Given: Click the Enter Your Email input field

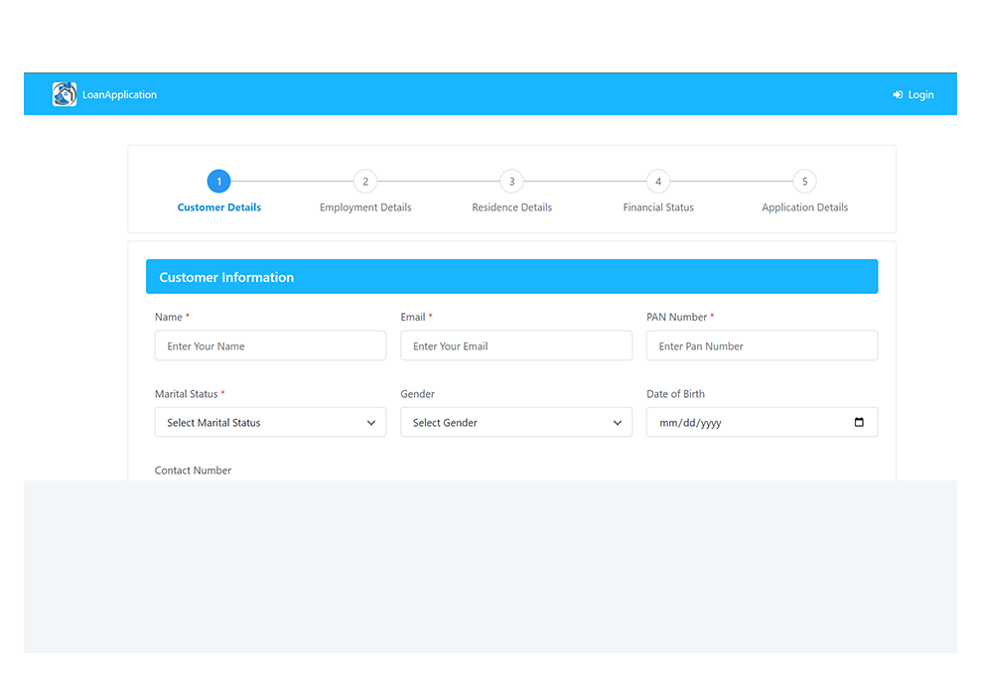Looking at the screenshot, I should click(x=516, y=345).
